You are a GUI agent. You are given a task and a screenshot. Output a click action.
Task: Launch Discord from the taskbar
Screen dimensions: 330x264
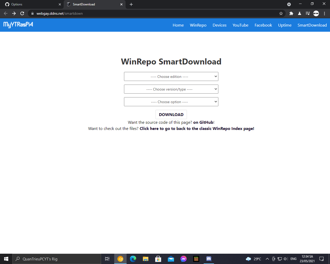tap(209, 259)
